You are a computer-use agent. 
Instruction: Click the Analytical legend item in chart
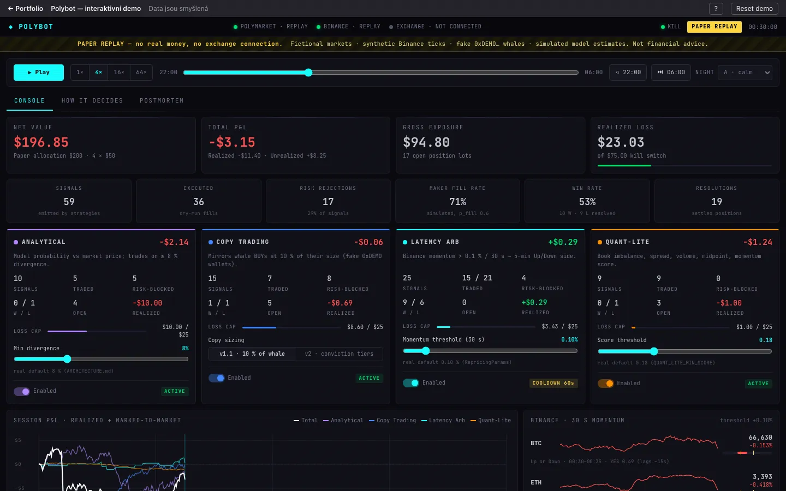click(343, 421)
